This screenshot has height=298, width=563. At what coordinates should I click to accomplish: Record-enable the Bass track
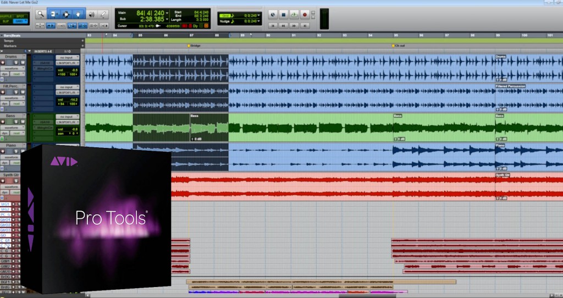point(3,122)
